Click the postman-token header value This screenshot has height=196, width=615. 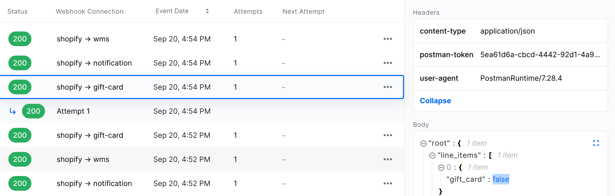540,55
